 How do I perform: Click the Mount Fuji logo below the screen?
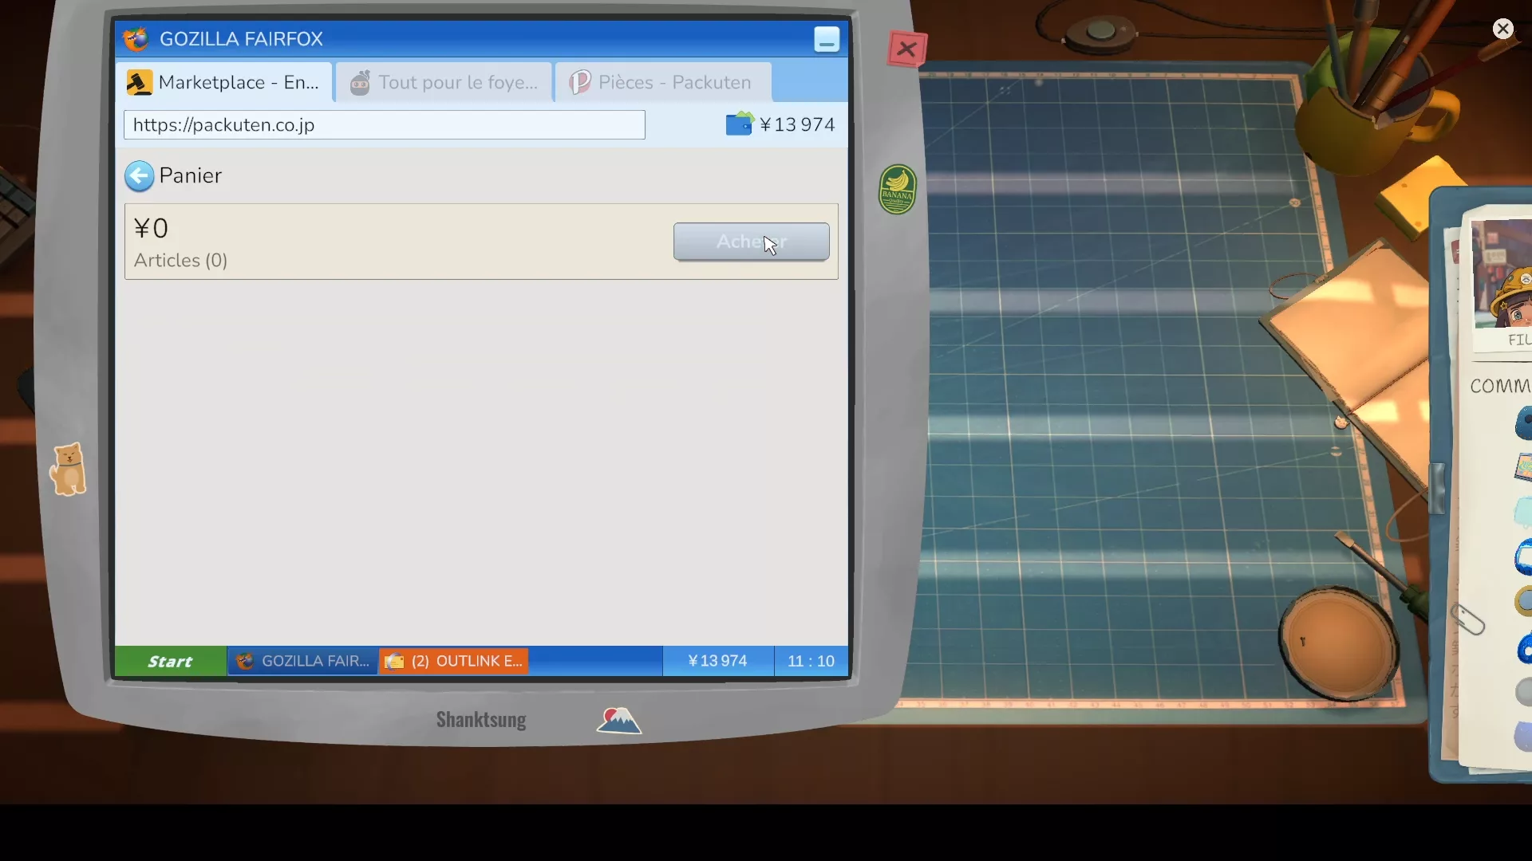point(618,720)
